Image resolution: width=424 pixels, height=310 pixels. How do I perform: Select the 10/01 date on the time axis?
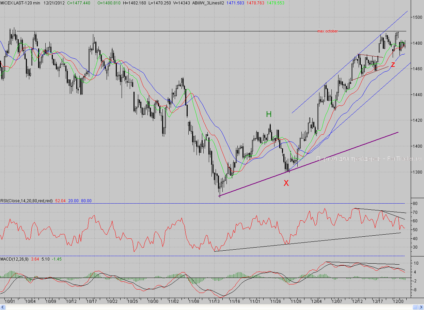pos(10,301)
